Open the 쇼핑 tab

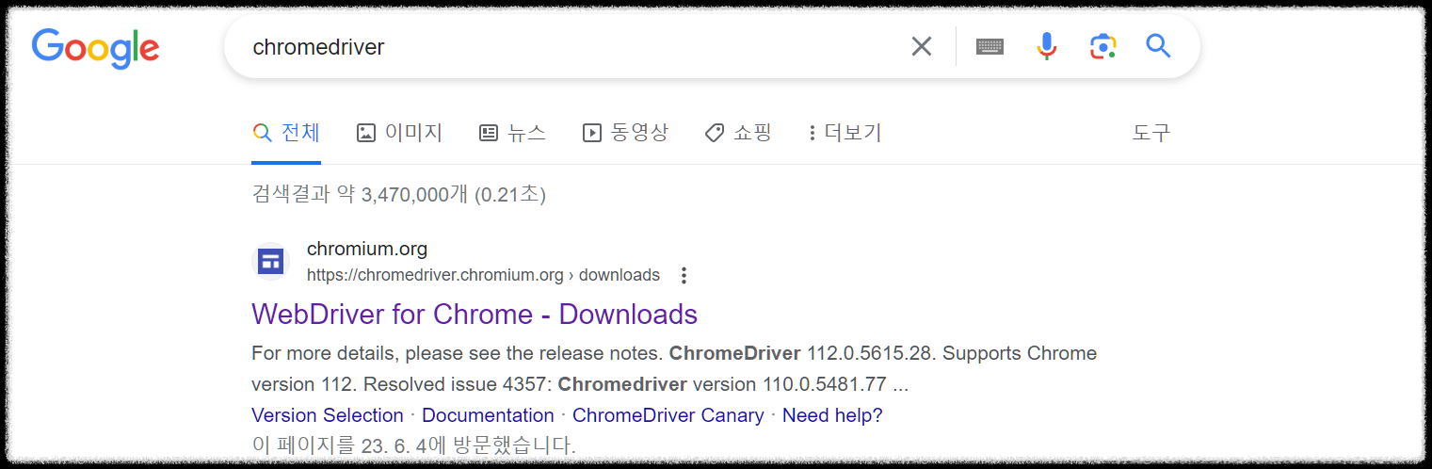(x=738, y=133)
